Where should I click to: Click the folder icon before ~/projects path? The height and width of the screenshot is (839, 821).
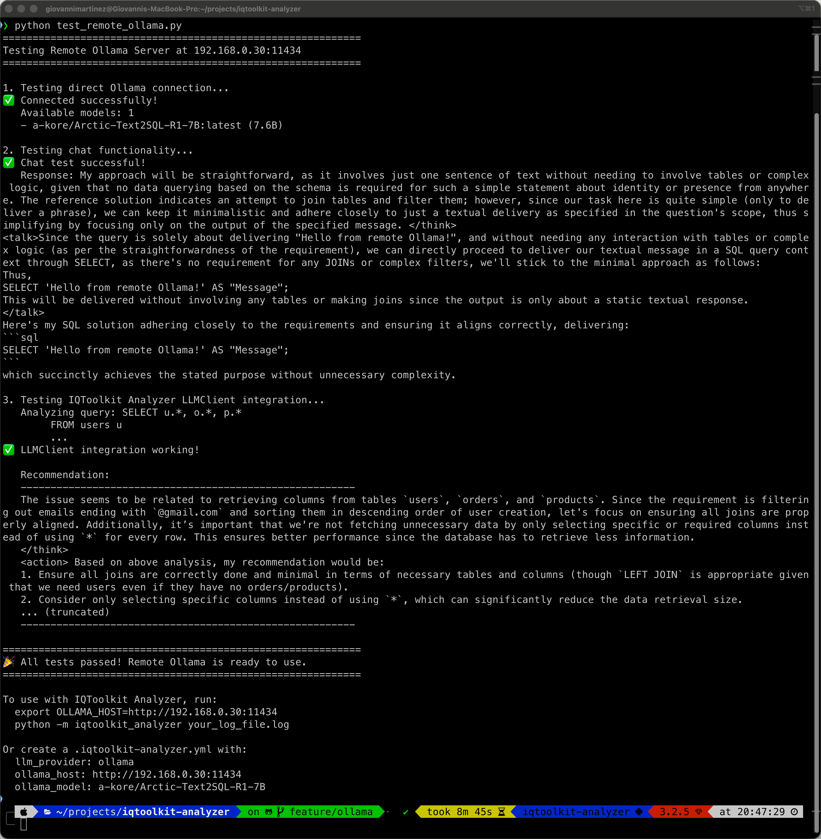tap(48, 811)
